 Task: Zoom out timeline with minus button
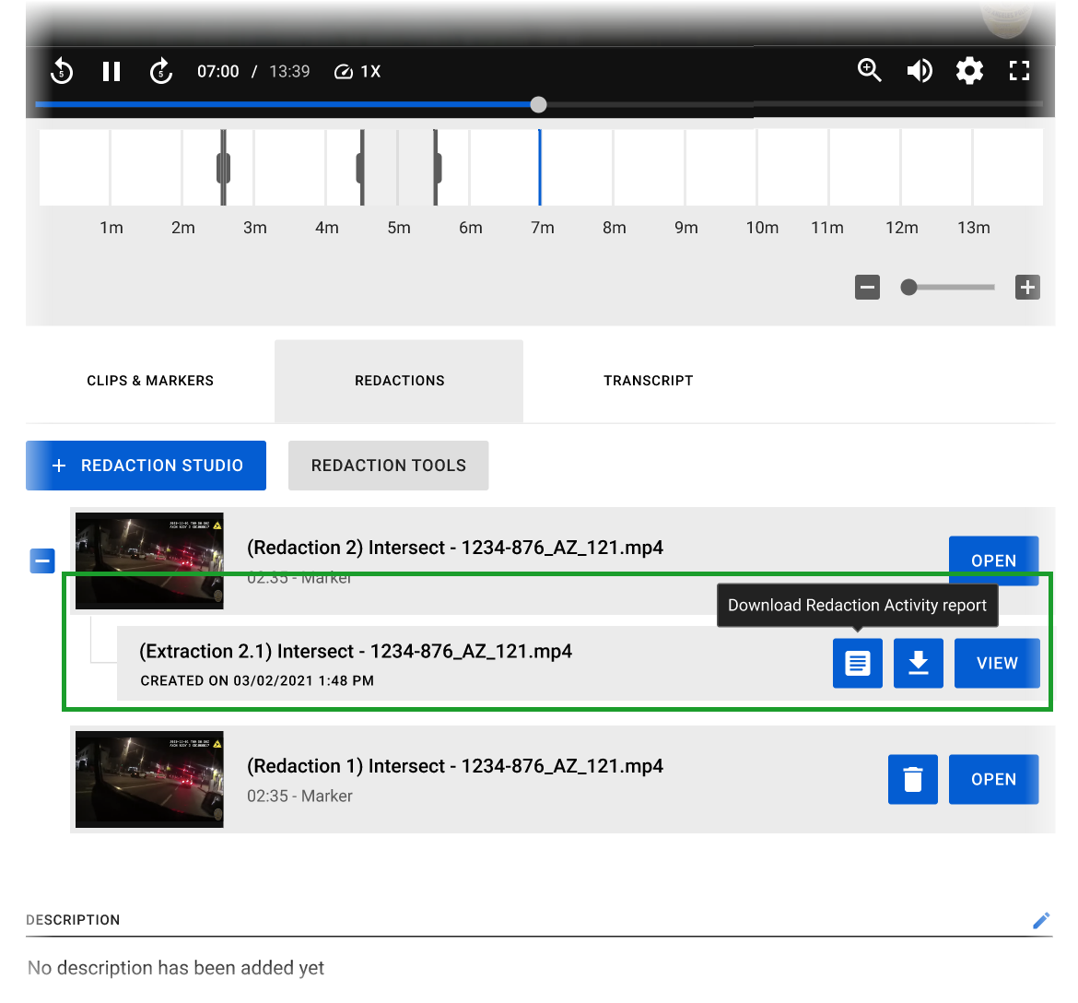pos(867,288)
